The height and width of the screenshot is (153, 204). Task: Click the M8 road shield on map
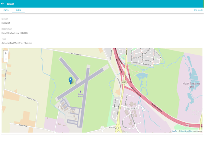click(x=187, y=125)
